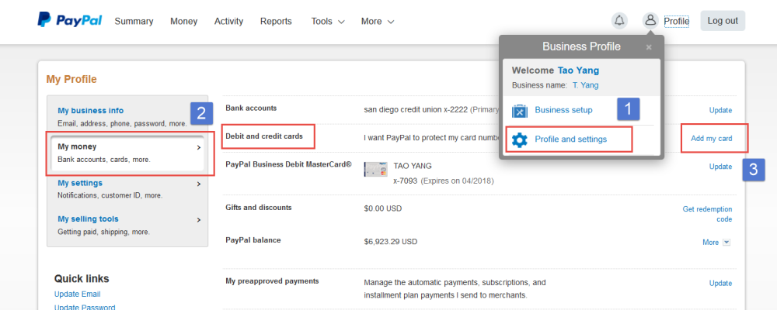Update My preapproved payments

point(720,284)
